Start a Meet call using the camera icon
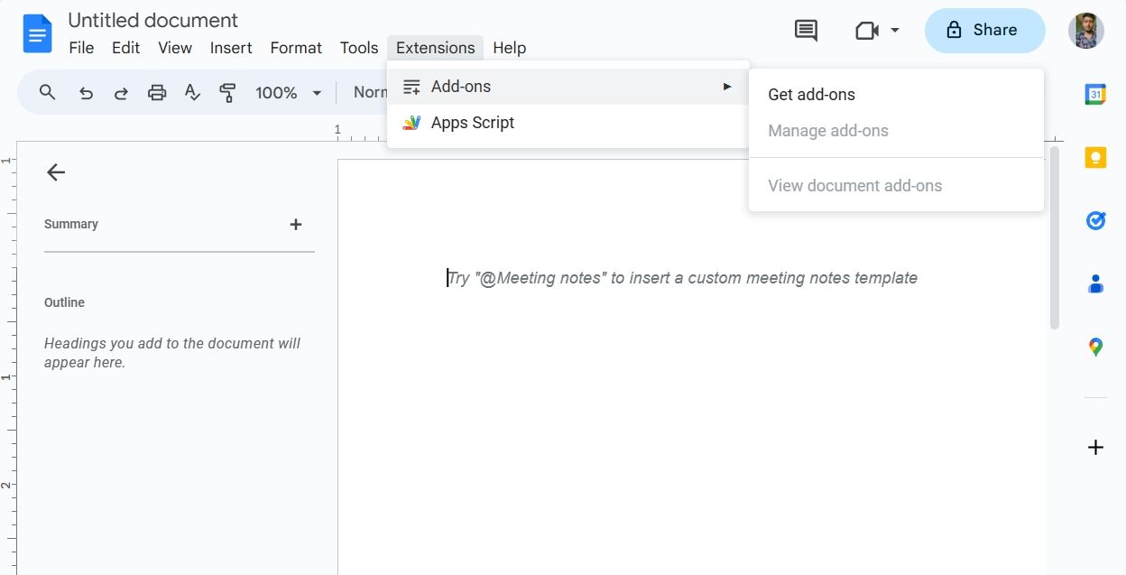 click(x=868, y=30)
